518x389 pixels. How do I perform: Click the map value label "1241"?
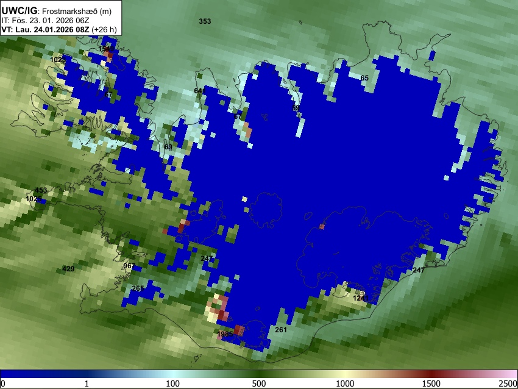point(361,298)
